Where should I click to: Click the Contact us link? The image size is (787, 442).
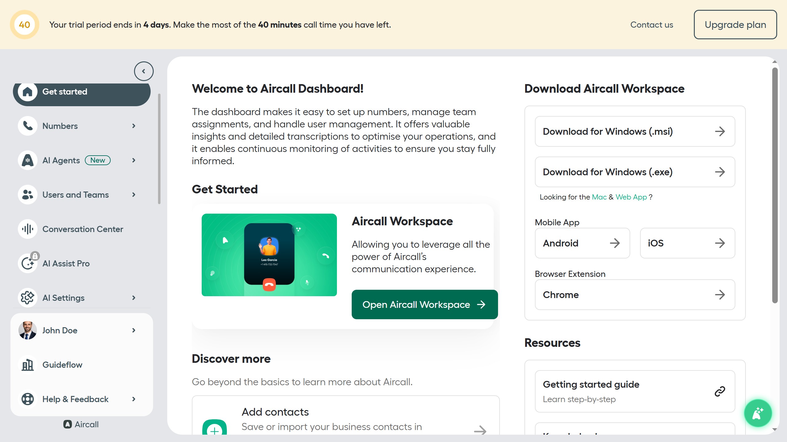point(651,25)
